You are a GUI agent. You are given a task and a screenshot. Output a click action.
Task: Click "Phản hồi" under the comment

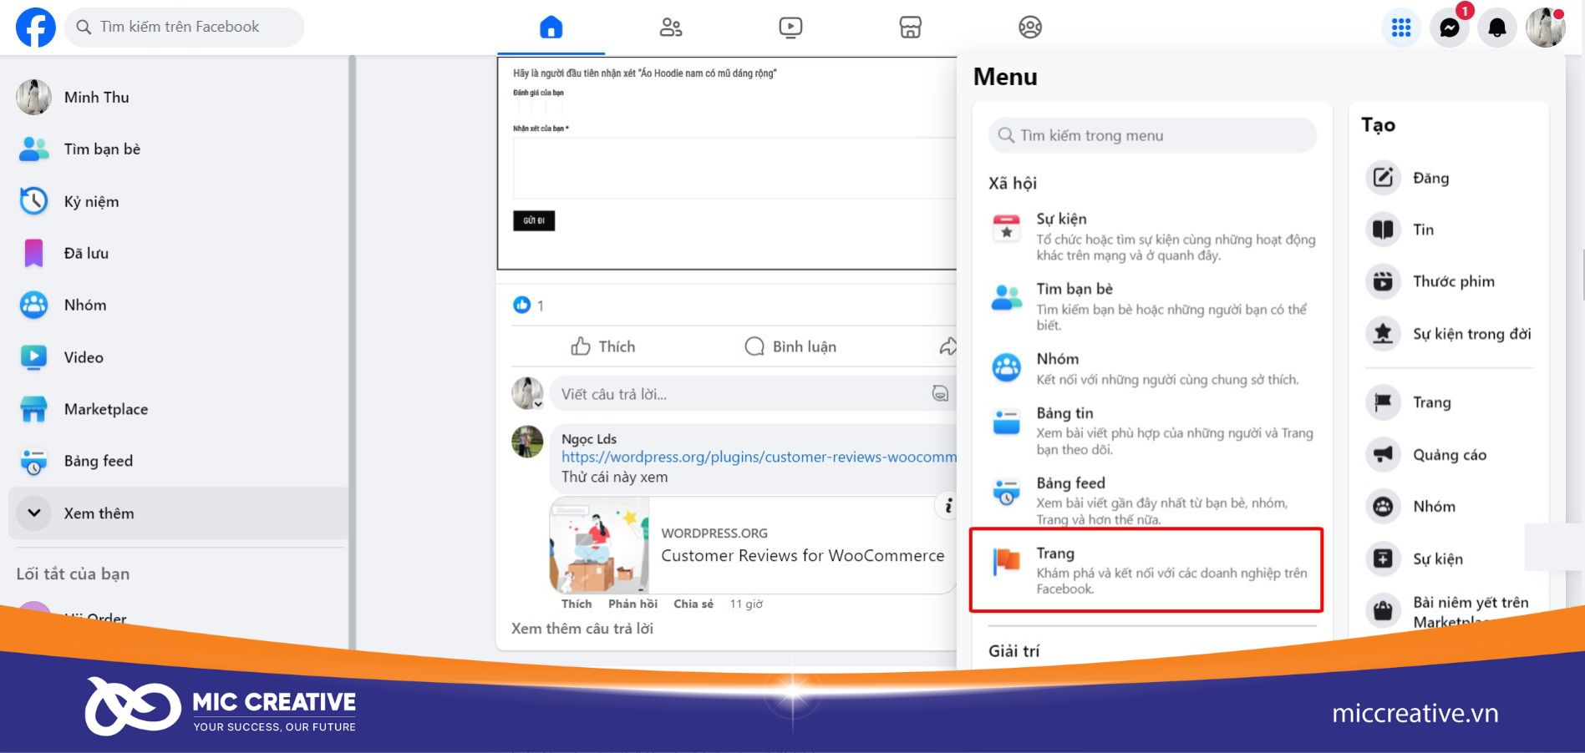coord(632,604)
